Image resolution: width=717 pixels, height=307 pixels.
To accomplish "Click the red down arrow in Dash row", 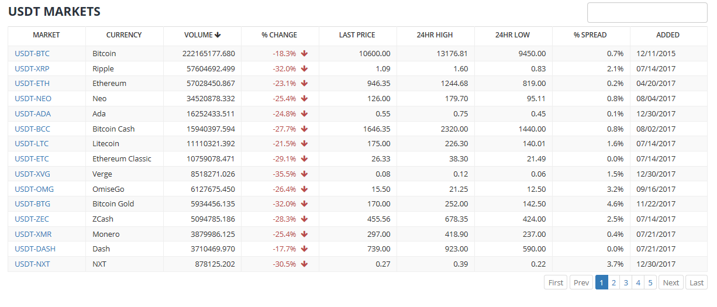I will point(304,249).
